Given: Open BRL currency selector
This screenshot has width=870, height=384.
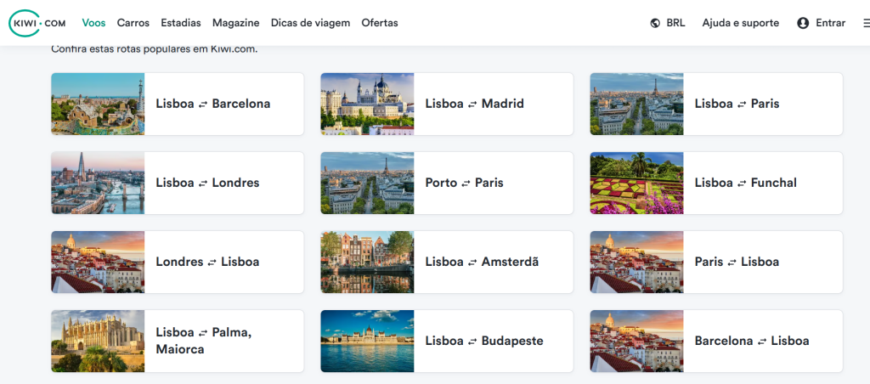Looking at the screenshot, I should click(676, 23).
